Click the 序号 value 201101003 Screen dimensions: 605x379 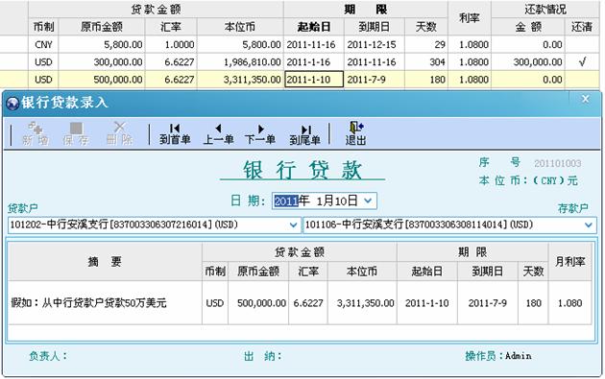[558, 163]
